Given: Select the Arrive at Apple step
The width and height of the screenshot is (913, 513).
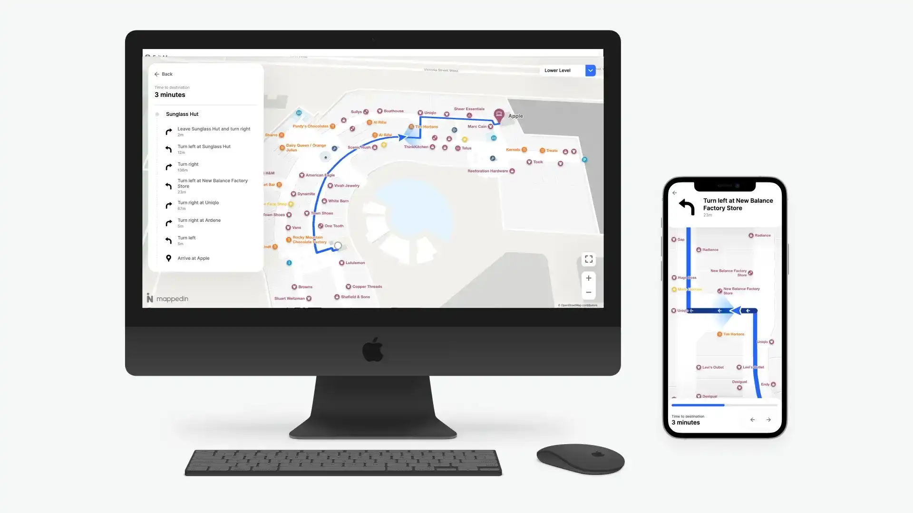Looking at the screenshot, I should (x=193, y=258).
